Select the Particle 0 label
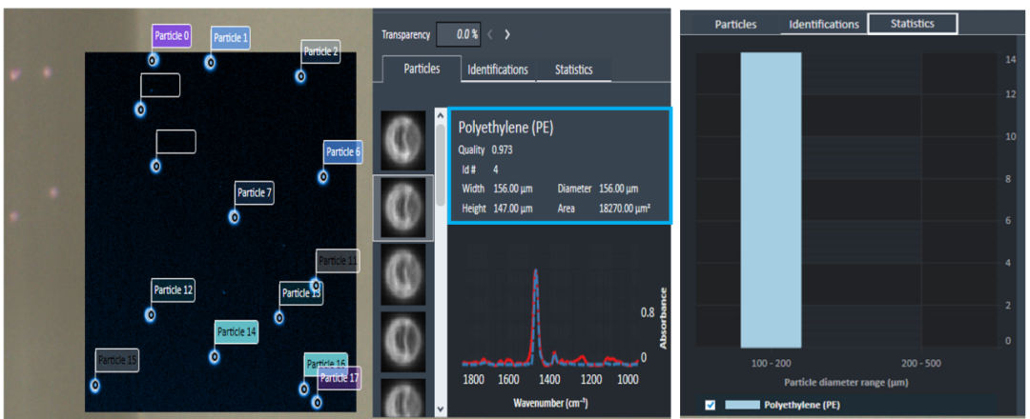 pos(172,37)
